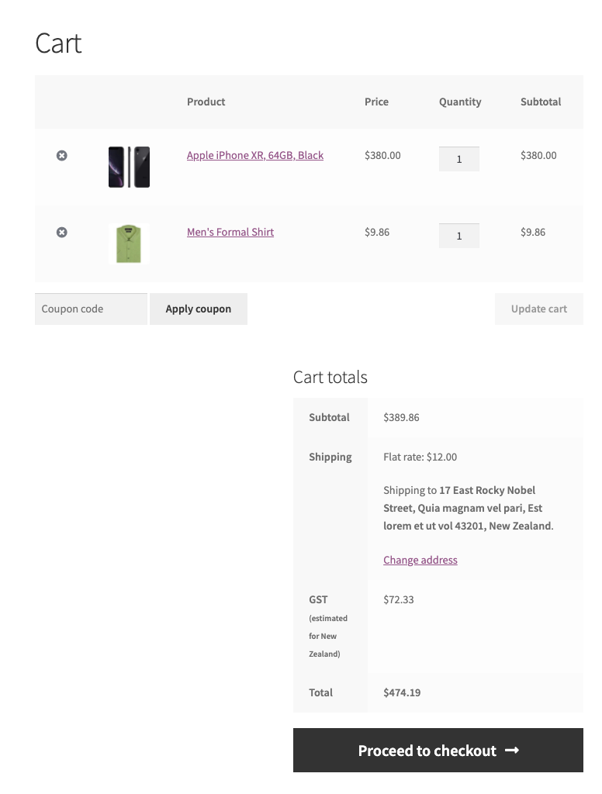The width and height of the screenshot is (602, 794).
Task: Click into the Coupon code field
Action: (92, 309)
